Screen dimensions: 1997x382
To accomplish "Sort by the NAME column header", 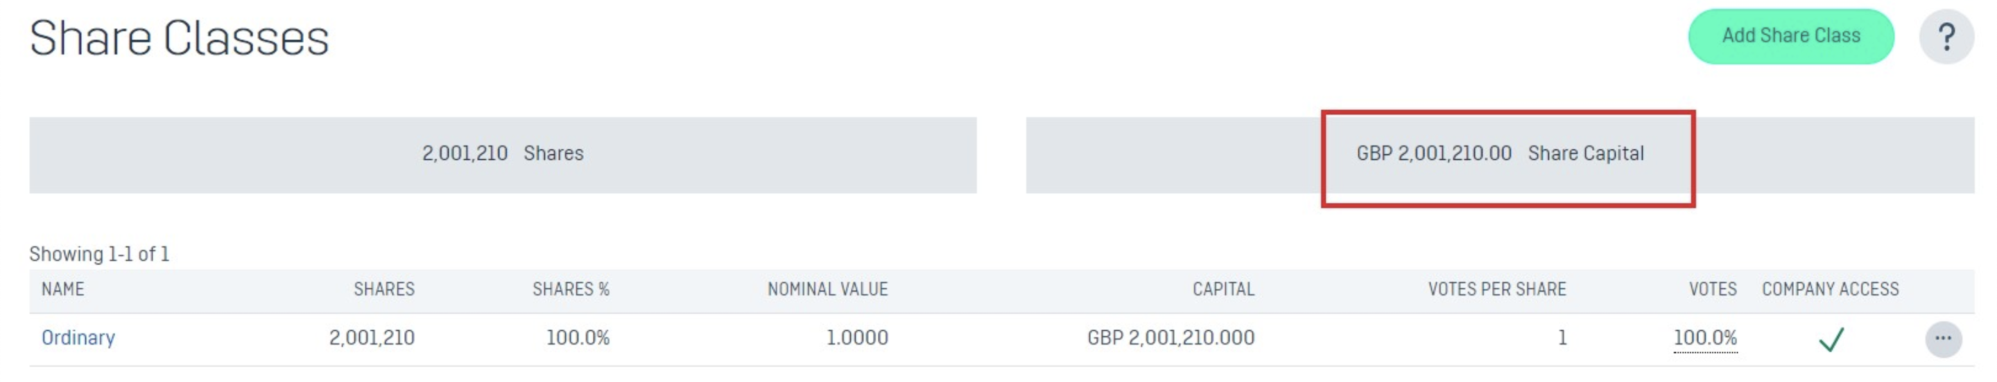I will [63, 289].
